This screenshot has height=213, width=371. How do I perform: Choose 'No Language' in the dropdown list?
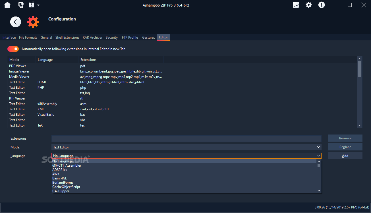(184, 161)
